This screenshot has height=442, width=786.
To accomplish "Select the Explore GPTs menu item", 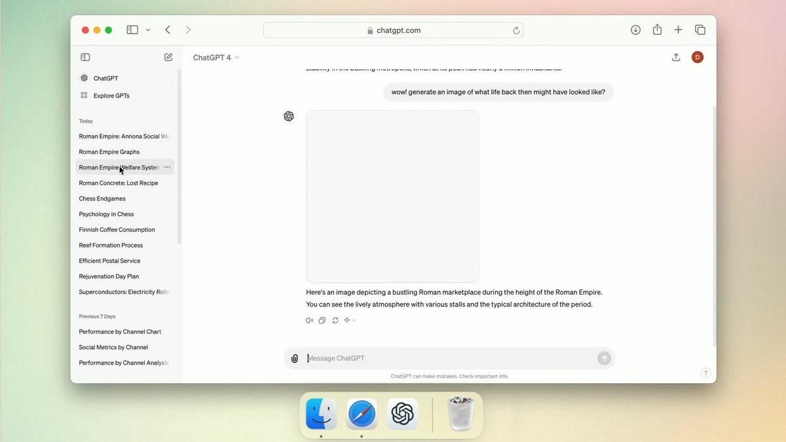I will click(111, 96).
